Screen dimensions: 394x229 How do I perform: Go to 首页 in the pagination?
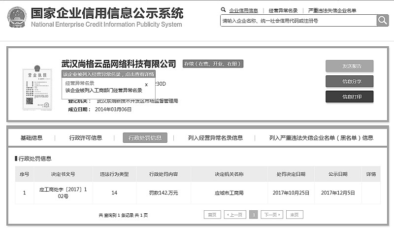click(x=211, y=215)
